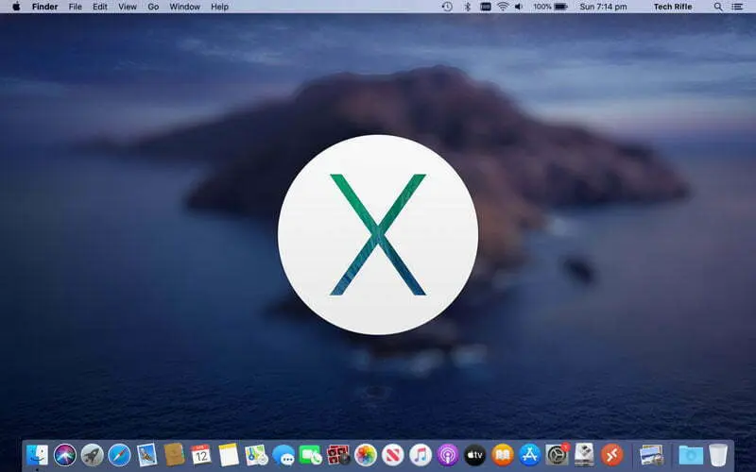
Task: Open the Wi-Fi status menu
Action: click(503, 7)
